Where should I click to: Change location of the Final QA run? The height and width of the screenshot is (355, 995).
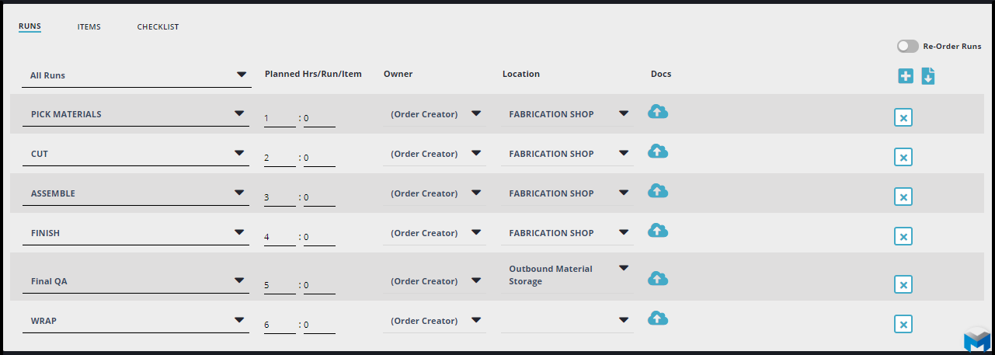pos(623,269)
